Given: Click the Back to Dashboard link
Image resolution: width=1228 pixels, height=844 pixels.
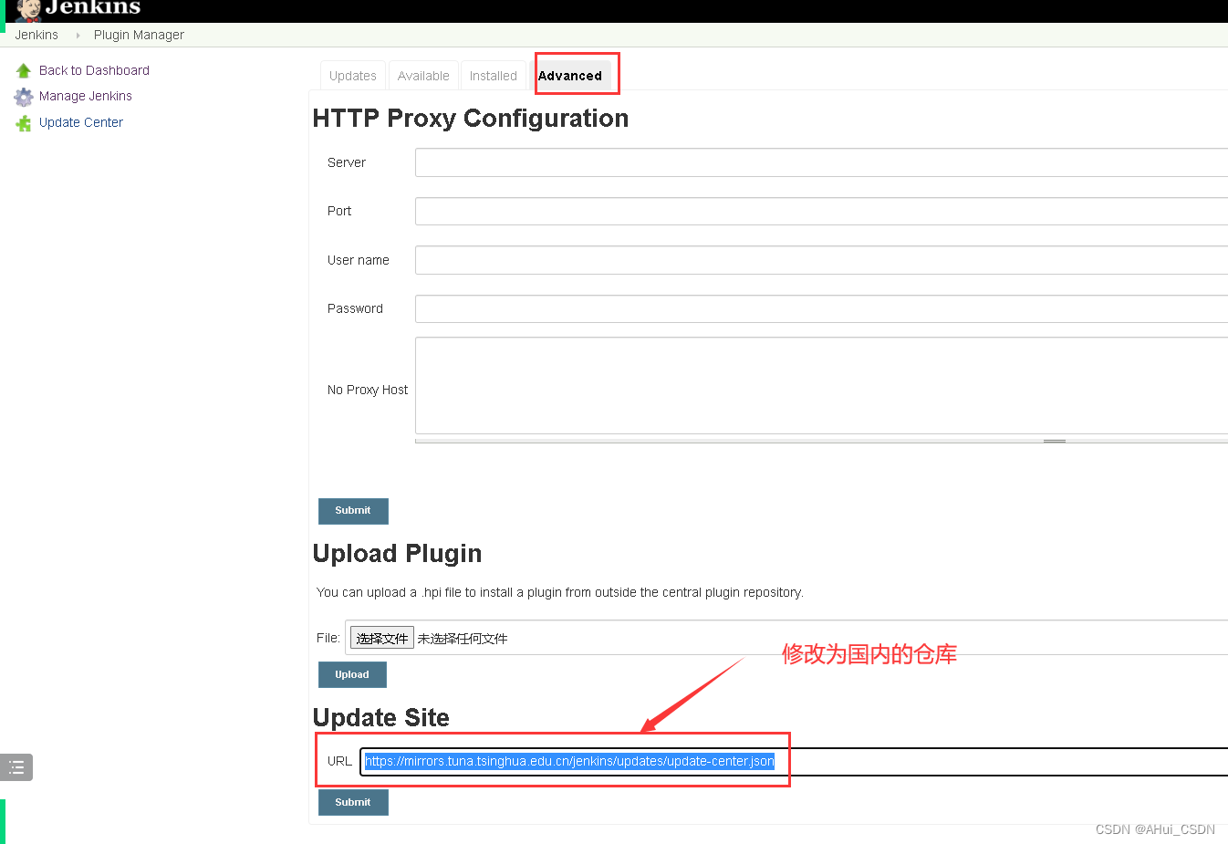Looking at the screenshot, I should [x=94, y=70].
